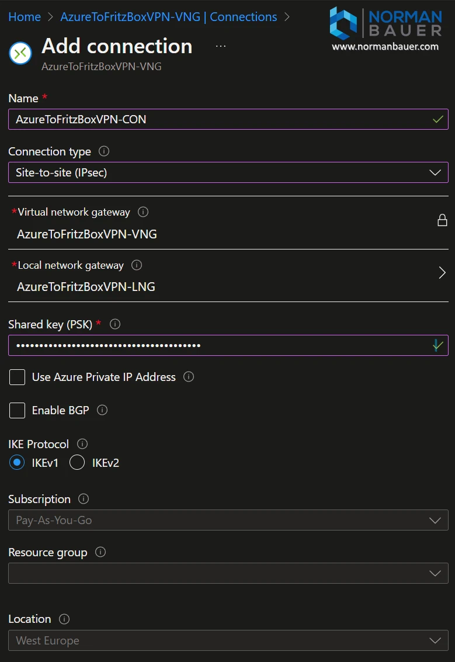Click the Shared key (PSK) info icon
This screenshot has height=662, width=455.
click(x=115, y=324)
